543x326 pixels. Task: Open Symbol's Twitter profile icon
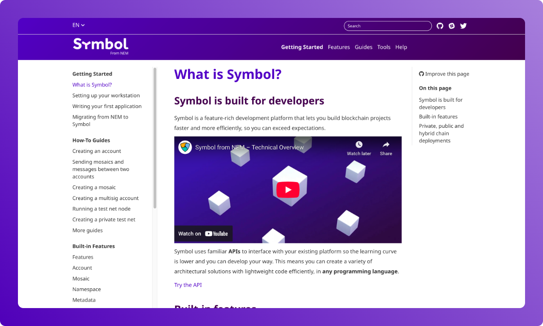click(x=463, y=26)
